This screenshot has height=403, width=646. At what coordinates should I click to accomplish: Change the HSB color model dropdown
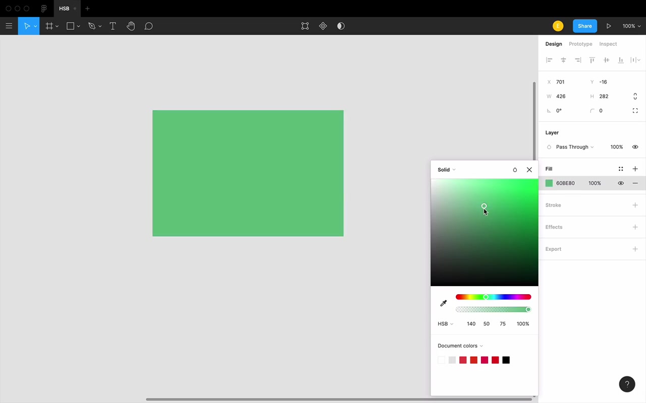click(445, 324)
